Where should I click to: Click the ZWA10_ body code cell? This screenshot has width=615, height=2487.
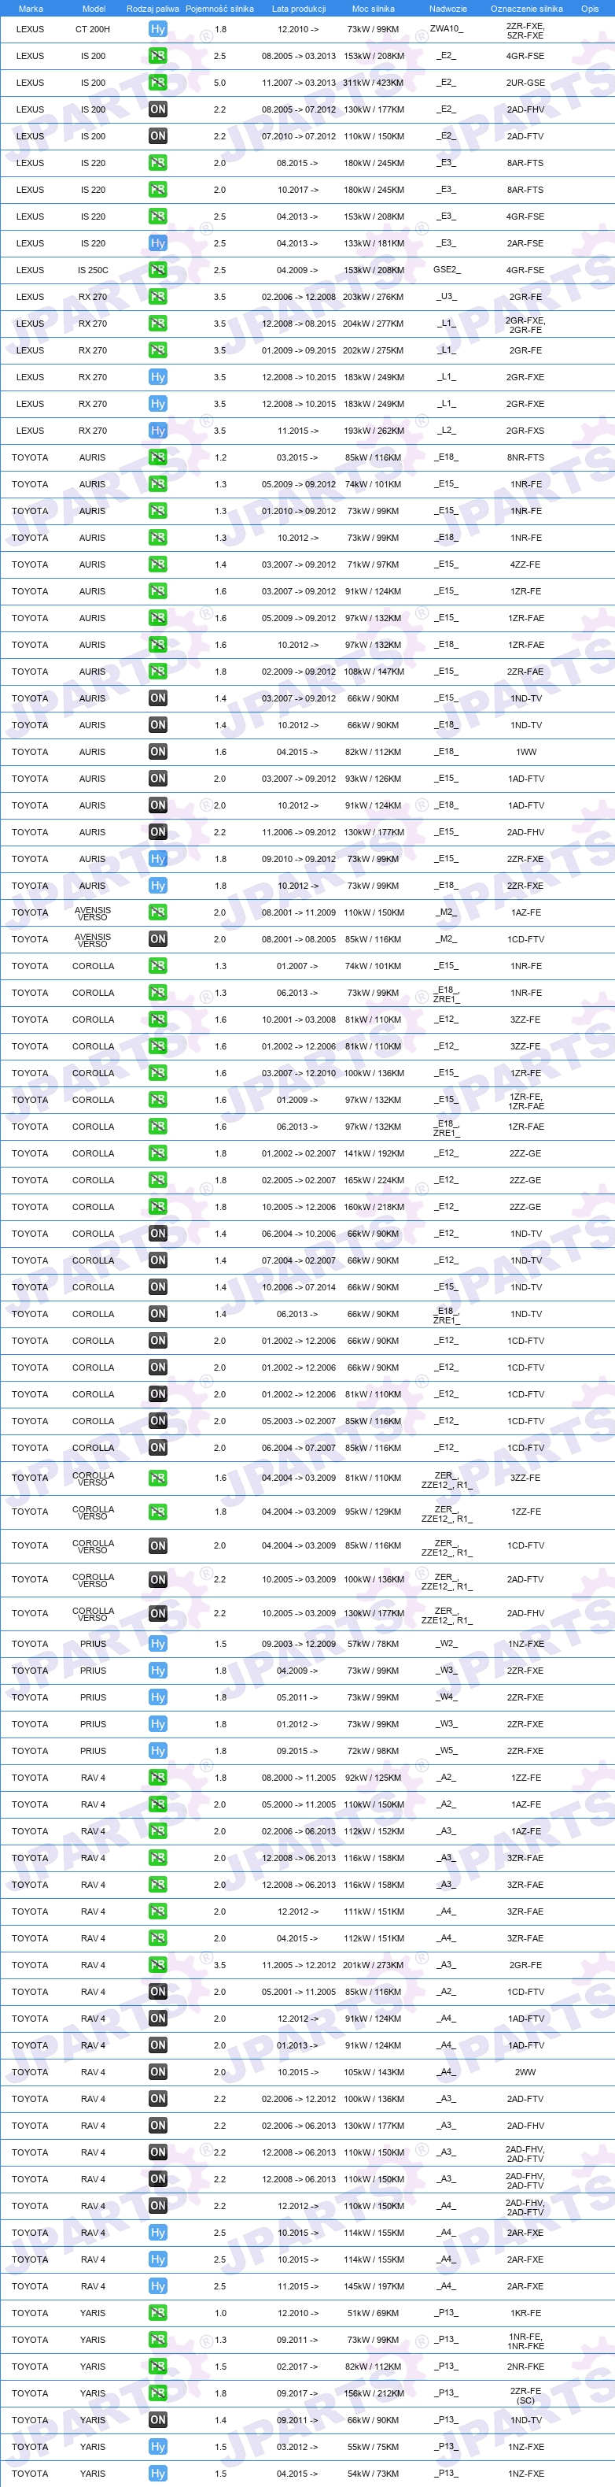447,29
